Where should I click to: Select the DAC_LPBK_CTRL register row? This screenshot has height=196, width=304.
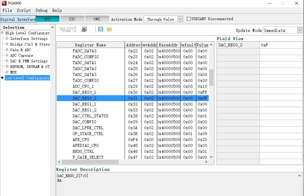pos(133,128)
